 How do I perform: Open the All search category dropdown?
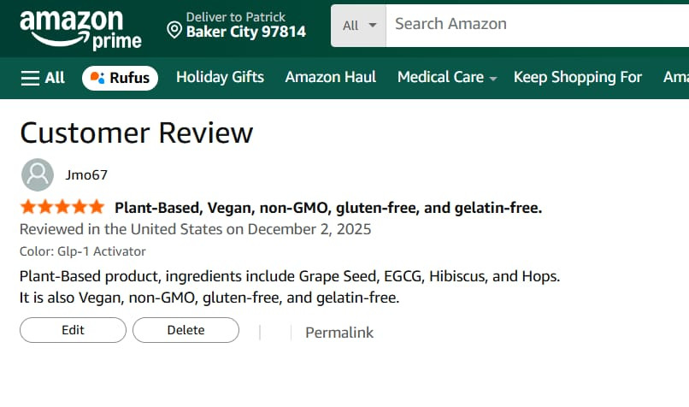coord(359,25)
